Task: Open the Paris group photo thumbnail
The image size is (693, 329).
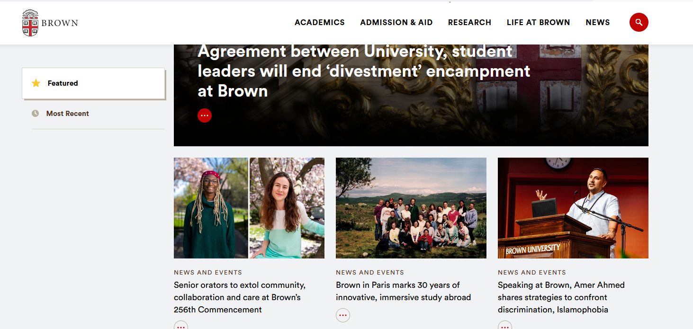Action: point(411,208)
